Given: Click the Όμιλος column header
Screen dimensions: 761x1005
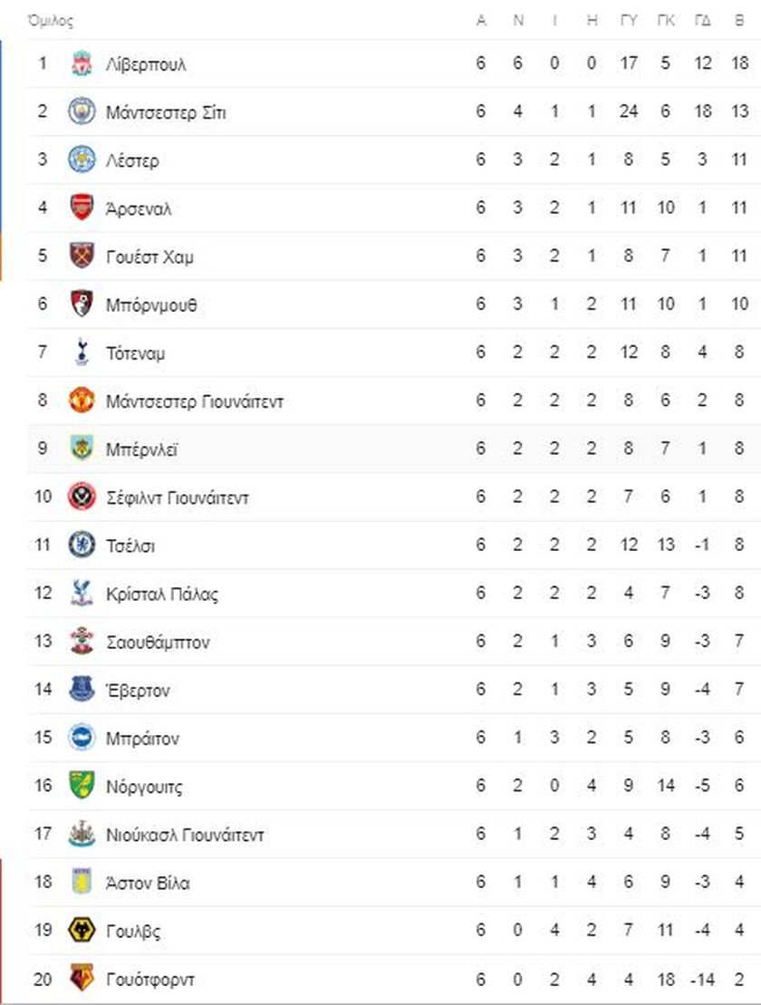Looking at the screenshot, I should 51,21.
